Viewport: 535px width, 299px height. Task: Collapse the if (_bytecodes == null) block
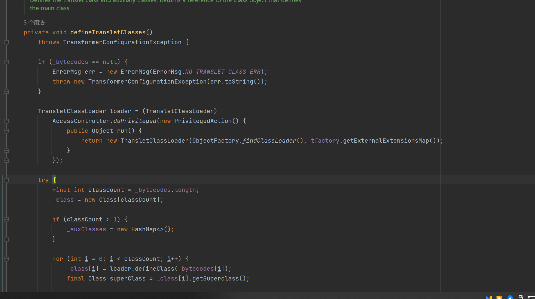(7, 62)
